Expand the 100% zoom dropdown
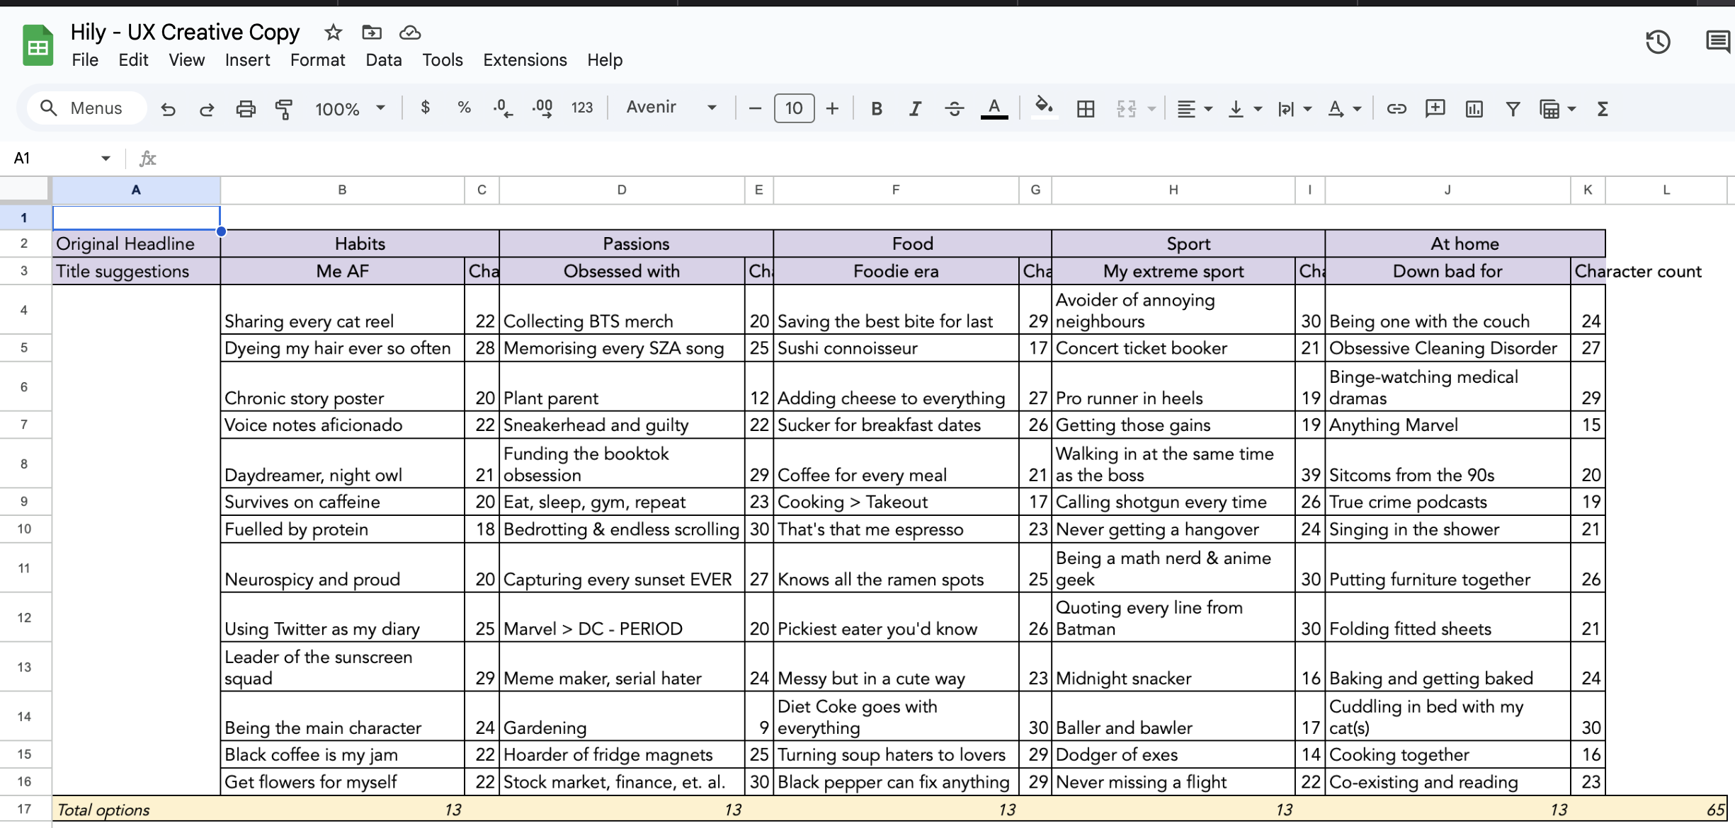This screenshot has height=828, width=1735. pos(380,108)
